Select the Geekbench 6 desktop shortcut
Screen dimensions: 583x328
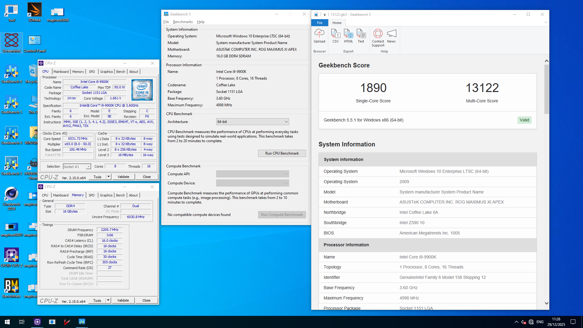(12, 74)
